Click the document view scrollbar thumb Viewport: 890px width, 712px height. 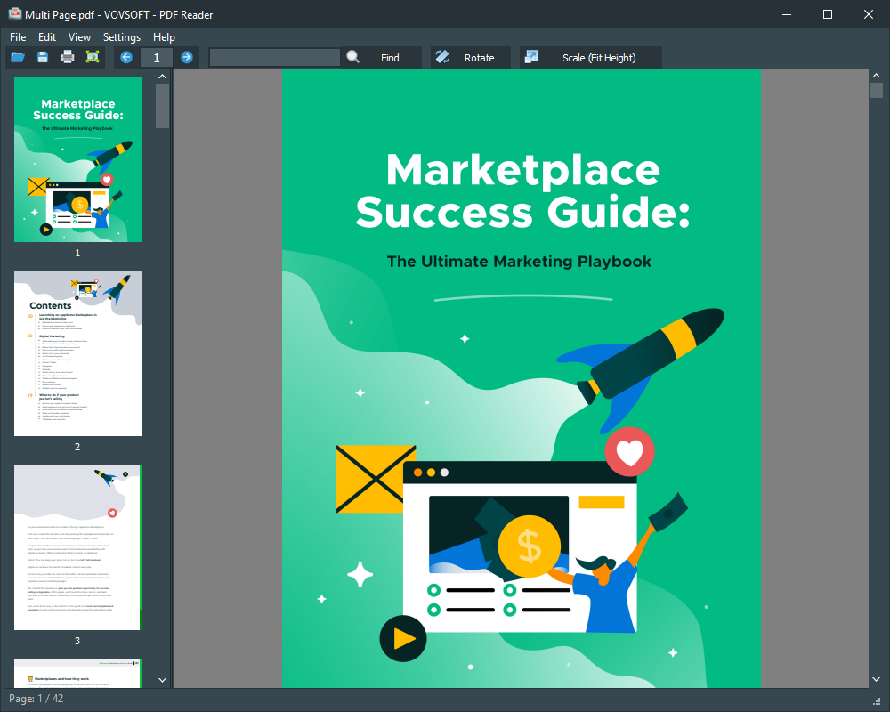[x=876, y=90]
